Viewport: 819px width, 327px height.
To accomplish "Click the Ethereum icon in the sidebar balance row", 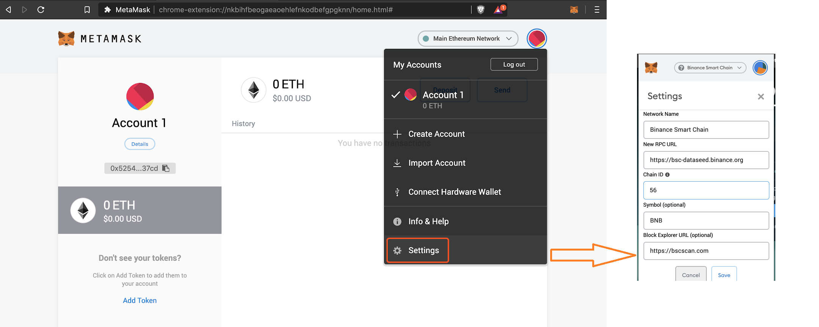I will [83, 210].
